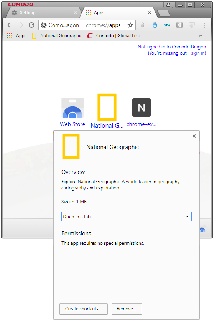Show hidden bookmarks with the chevron
The image size is (214, 320).
click(201, 36)
